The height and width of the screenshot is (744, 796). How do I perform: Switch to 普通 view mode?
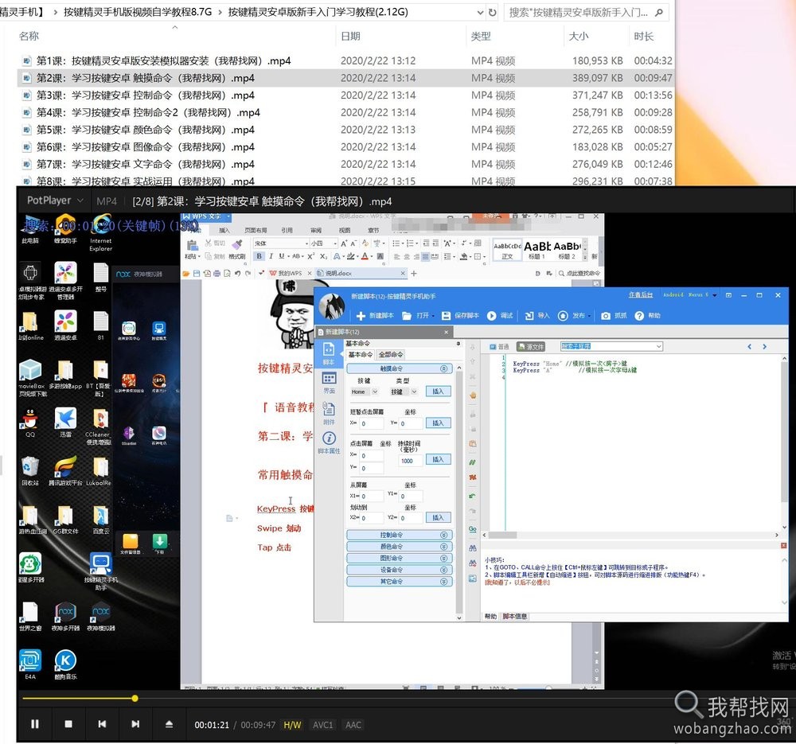(x=499, y=347)
